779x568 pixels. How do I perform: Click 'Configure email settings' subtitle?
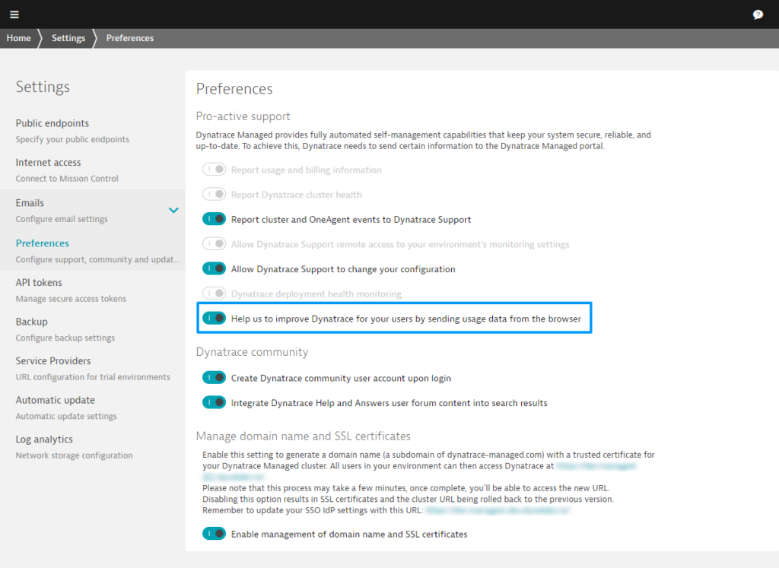point(62,219)
